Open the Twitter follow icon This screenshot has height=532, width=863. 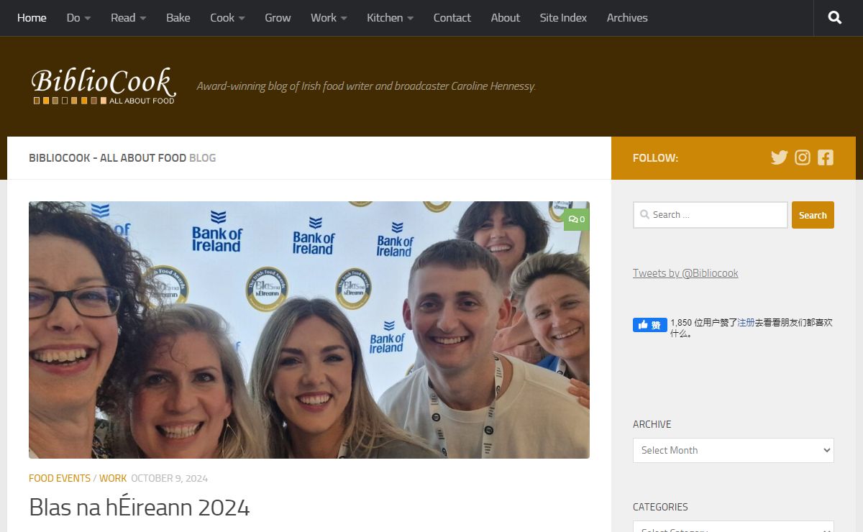point(779,157)
